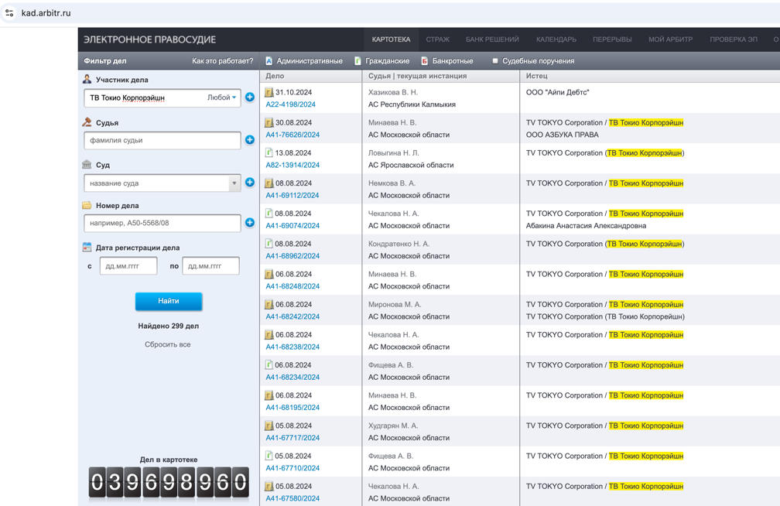Click judge name Хазикова В. Н.
Screen dimensions: 780x506
(393, 92)
